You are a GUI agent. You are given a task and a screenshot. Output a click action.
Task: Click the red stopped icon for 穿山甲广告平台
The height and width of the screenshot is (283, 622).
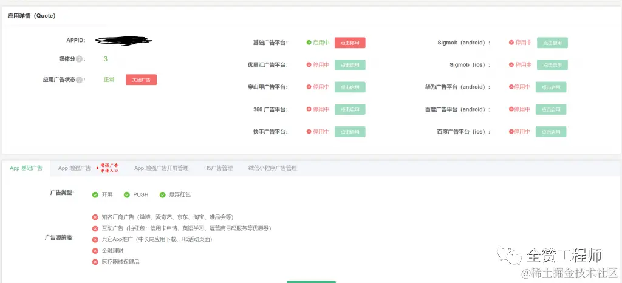point(309,87)
